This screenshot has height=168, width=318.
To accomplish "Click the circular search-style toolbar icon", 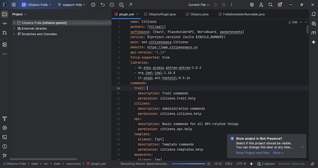I will (x=121, y=5).
